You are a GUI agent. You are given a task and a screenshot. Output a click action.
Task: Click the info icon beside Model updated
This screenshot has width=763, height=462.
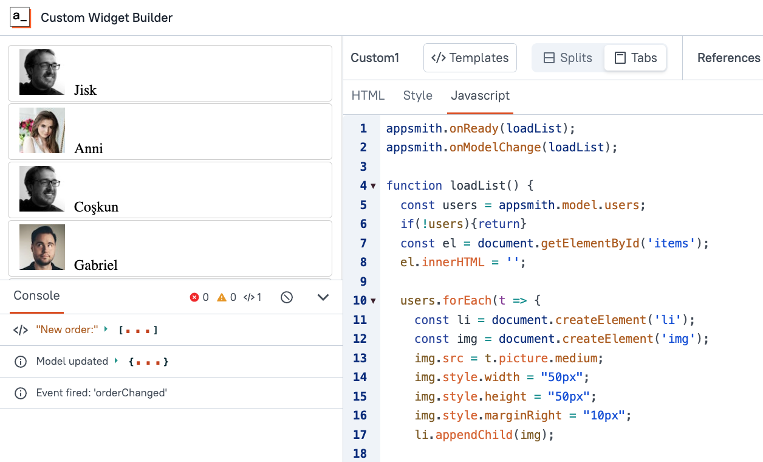click(21, 362)
